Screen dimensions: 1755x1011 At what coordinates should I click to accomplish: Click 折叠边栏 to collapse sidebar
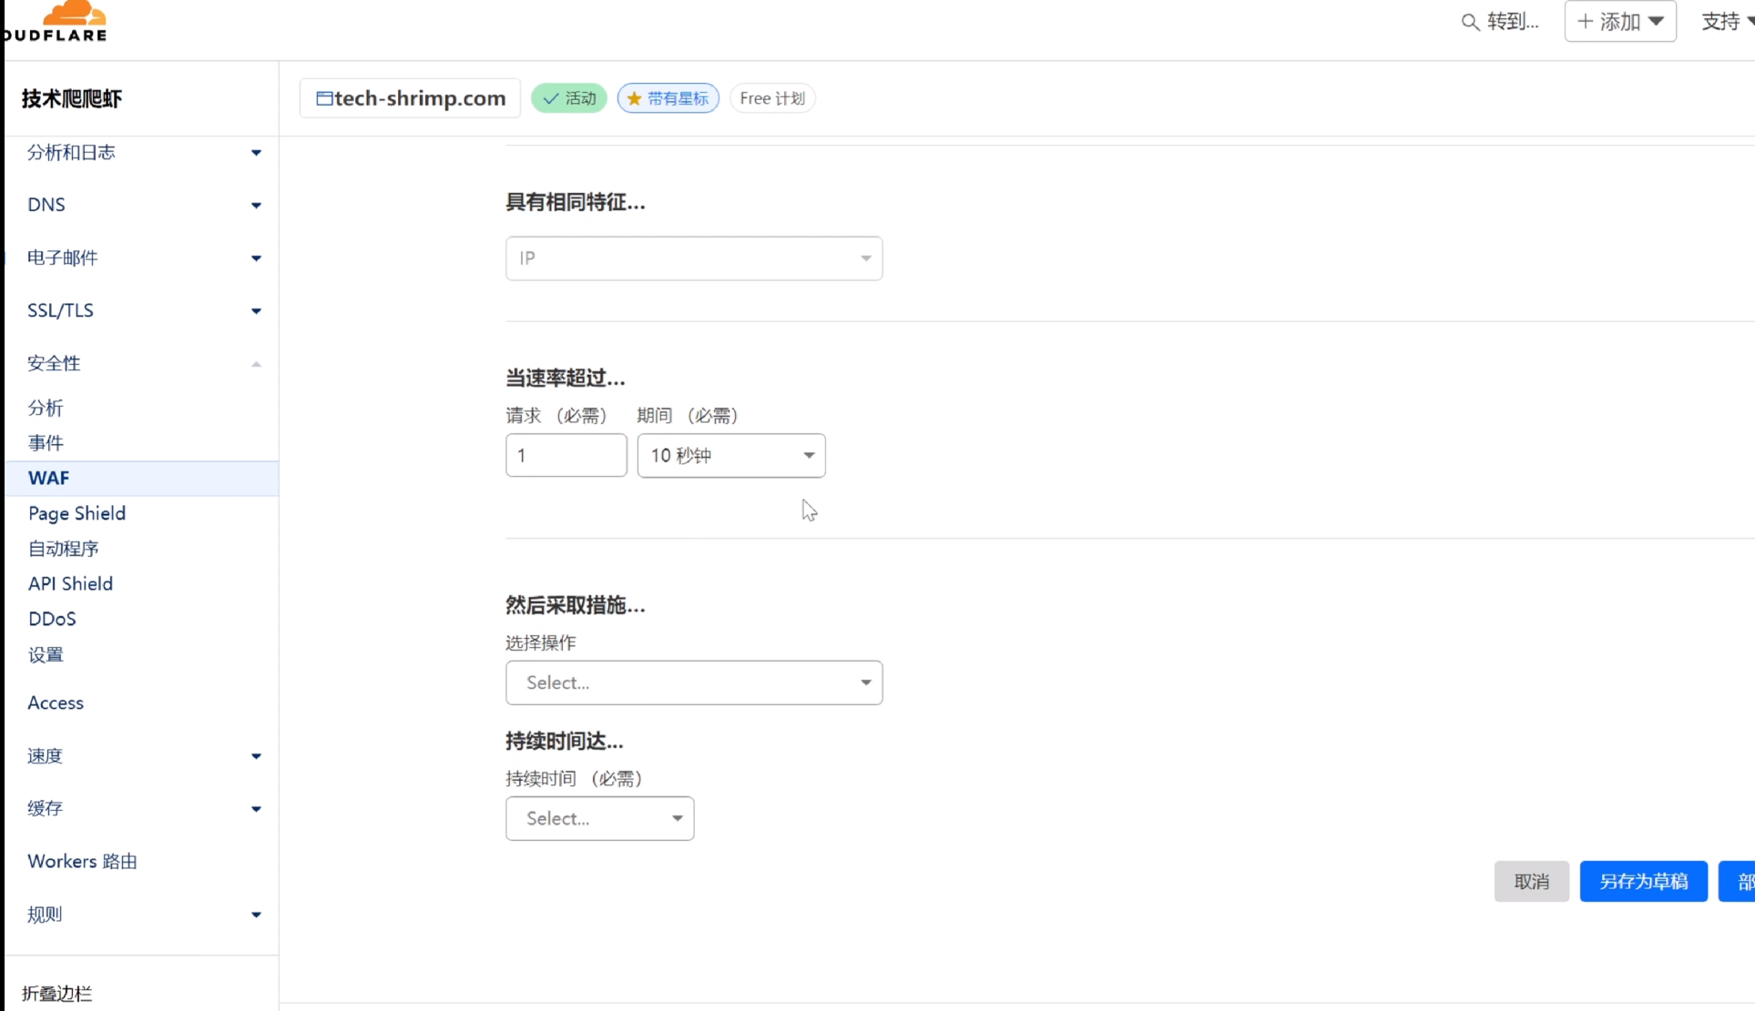pos(56,993)
